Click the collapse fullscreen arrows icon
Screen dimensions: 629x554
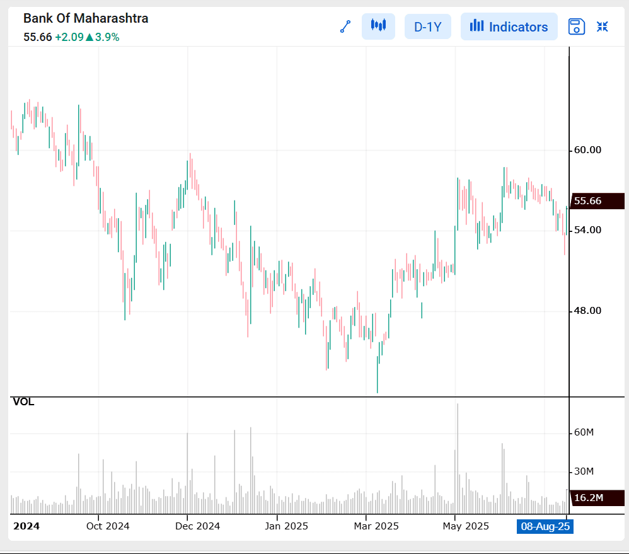pos(602,26)
